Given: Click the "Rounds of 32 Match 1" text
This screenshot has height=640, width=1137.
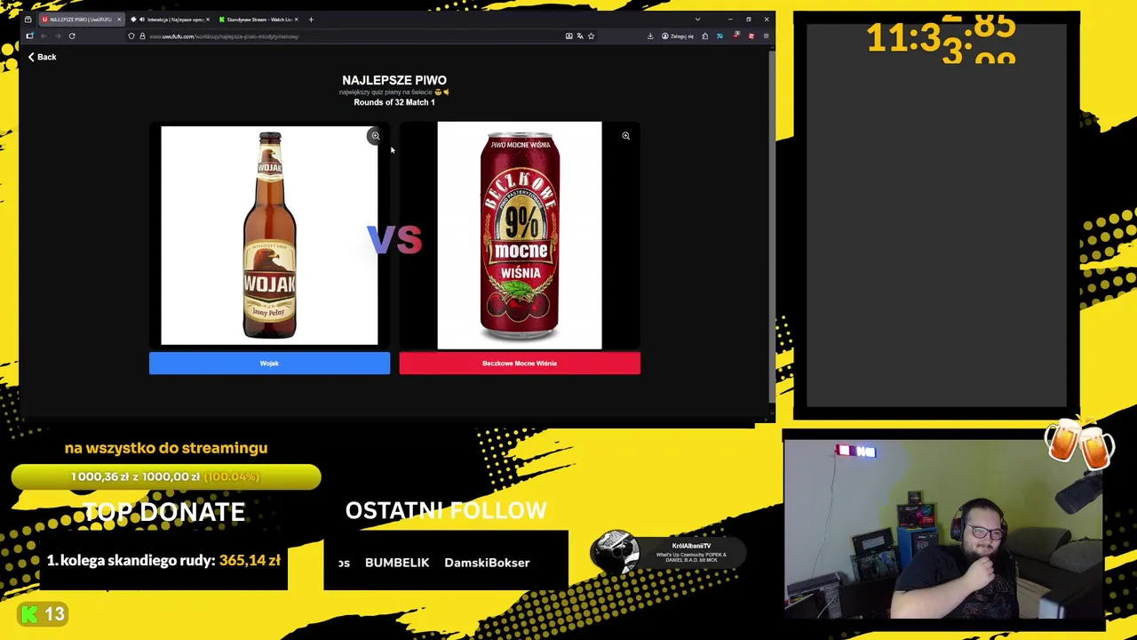Looking at the screenshot, I should point(394,102).
